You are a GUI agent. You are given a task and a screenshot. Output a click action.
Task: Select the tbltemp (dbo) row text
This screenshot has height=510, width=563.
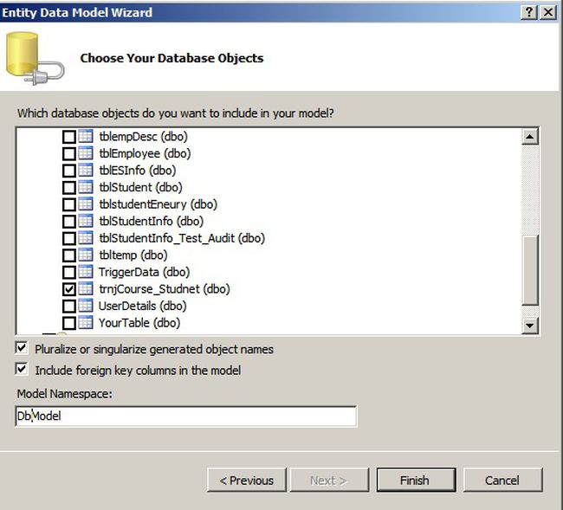click(133, 255)
